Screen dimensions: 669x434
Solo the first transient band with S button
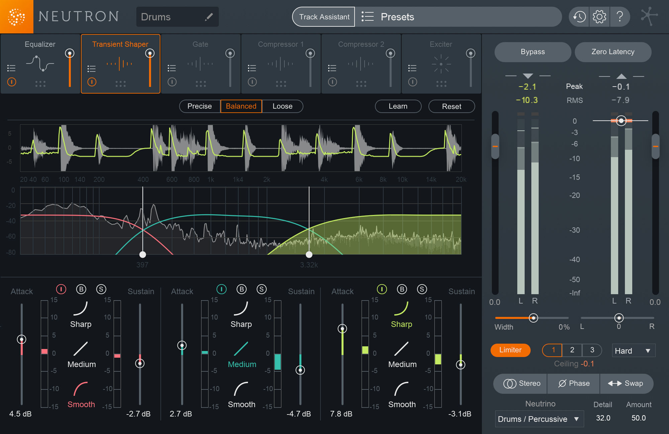point(101,289)
